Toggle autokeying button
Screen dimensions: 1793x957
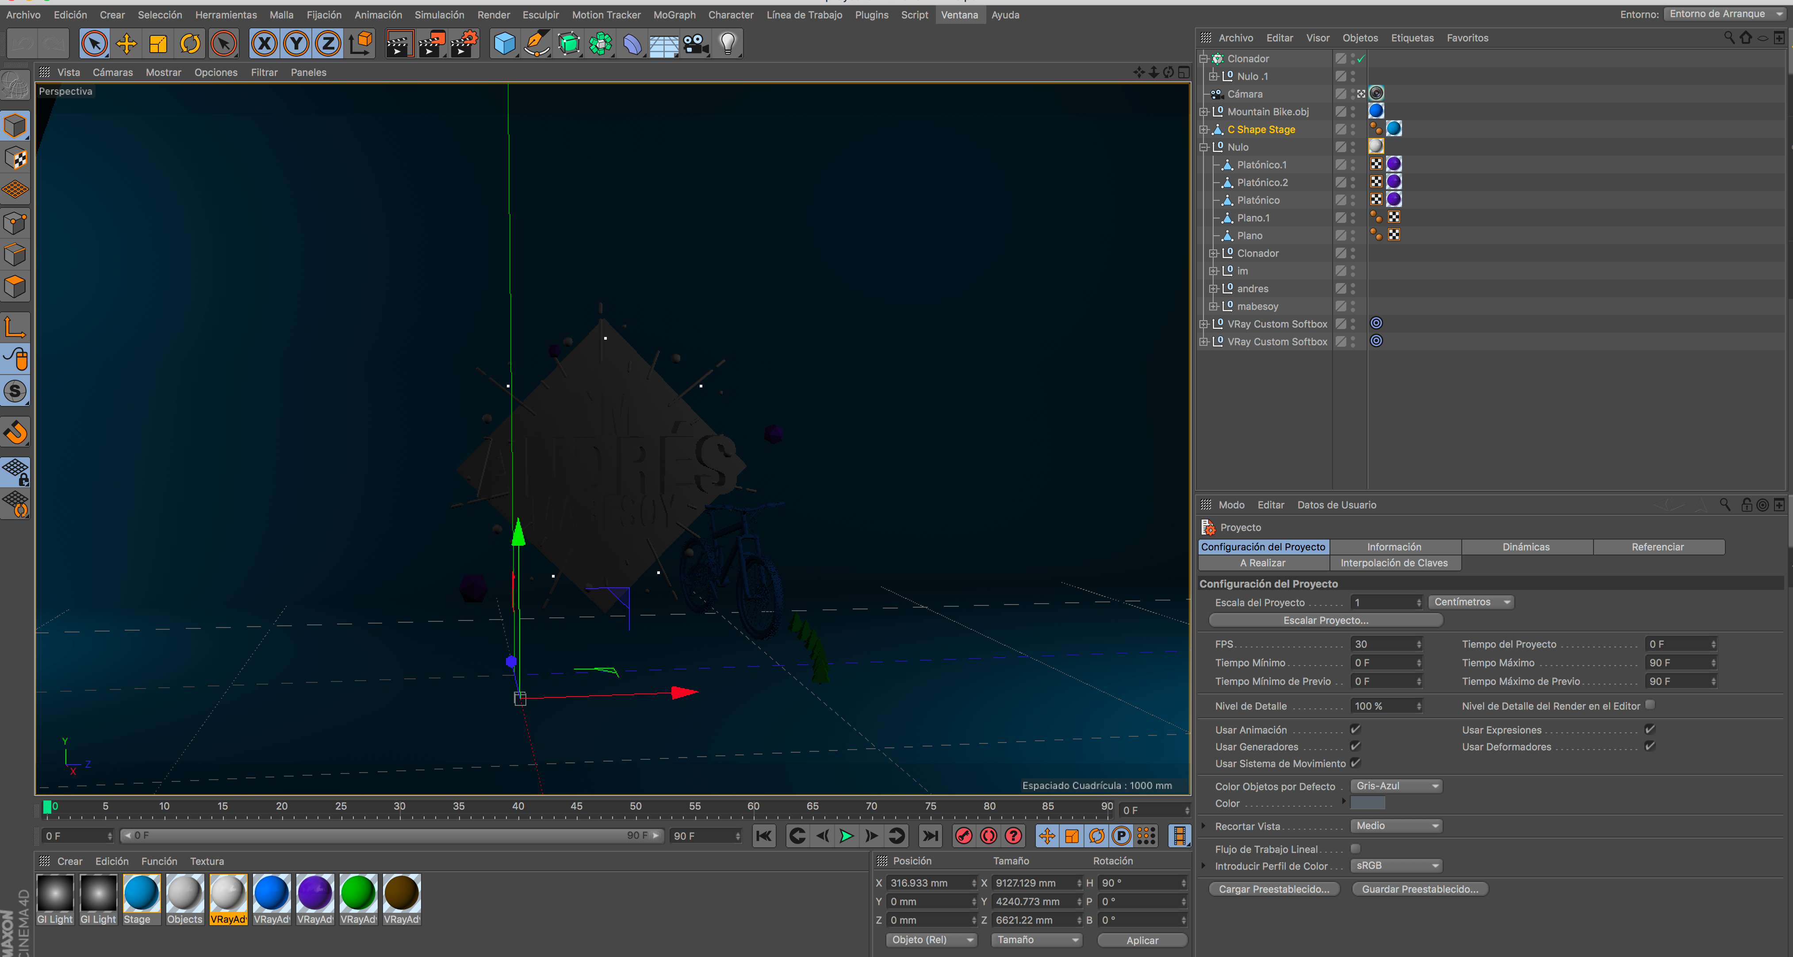coord(988,836)
